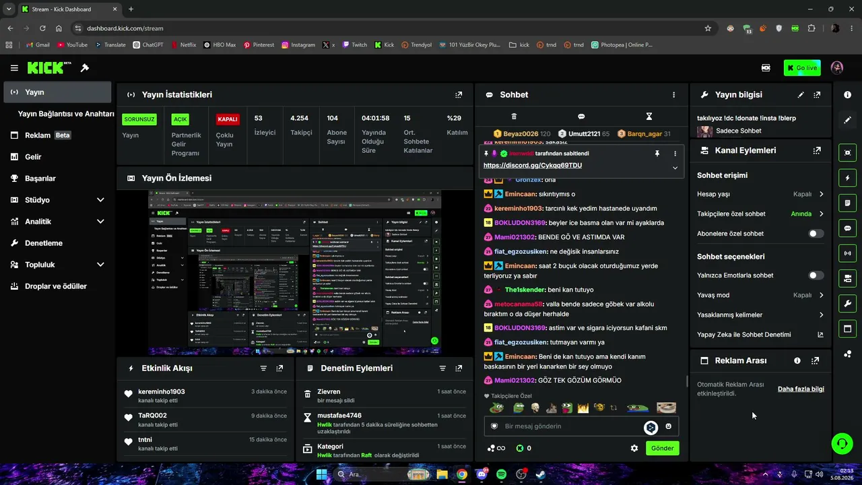Click the profile avatar in the header
Viewport: 862px width, 485px height.
(x=837, y=68)
